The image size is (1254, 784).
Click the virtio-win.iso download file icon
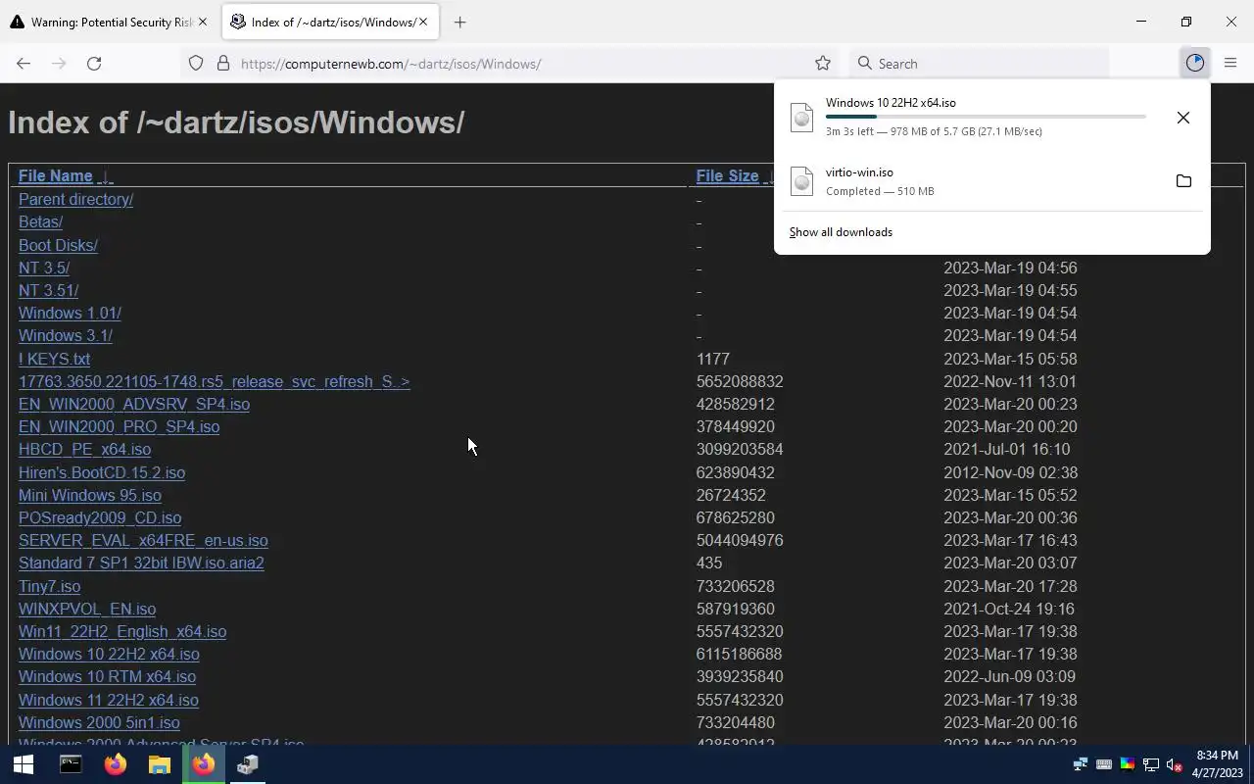click(x=802, y=180)
